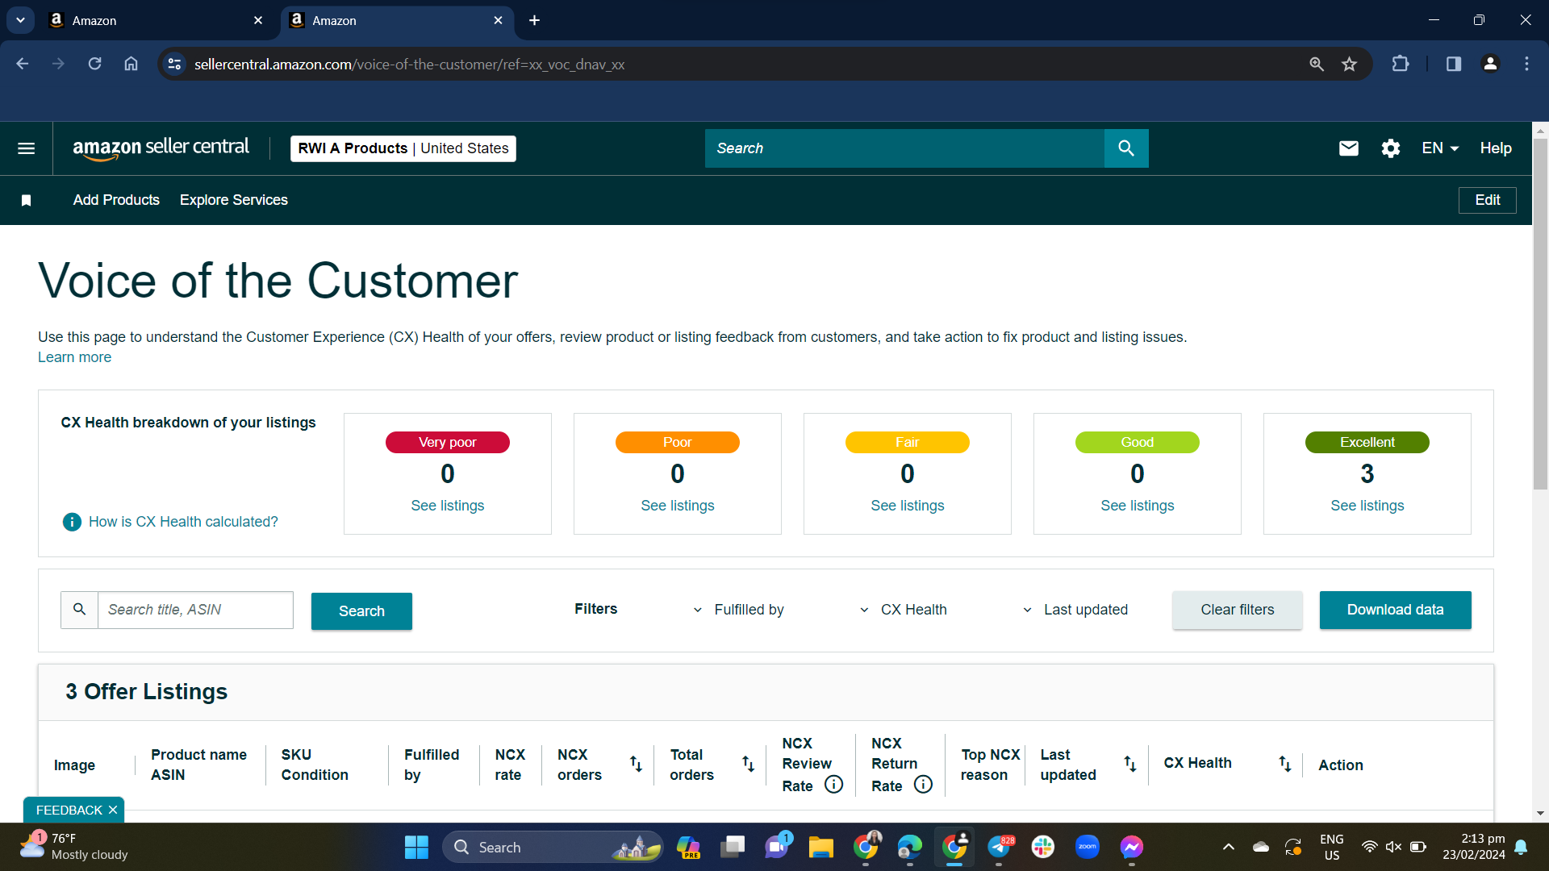Viewport: 1549px width, 871px height.
Task: Open Chrome profile avatar
Action: (x=1491, y=64)
